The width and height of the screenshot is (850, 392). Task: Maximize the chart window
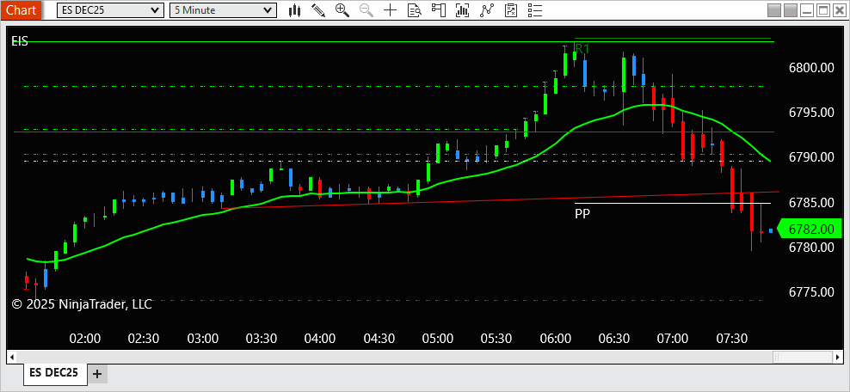(822, 9)
